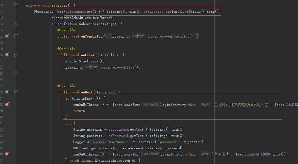Click the @Override annotation above onCompleted

tap(66, 30)
